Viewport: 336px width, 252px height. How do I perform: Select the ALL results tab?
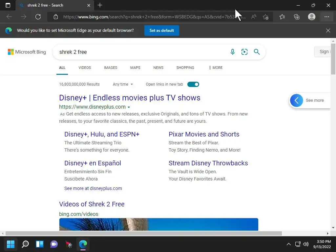tap(62, 68)
